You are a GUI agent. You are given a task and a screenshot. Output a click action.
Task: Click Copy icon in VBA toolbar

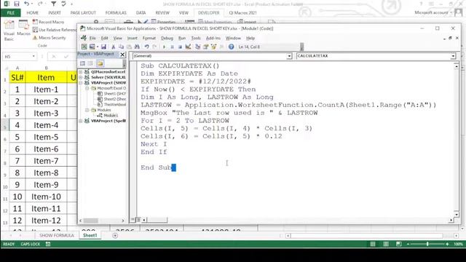click(121, 47)
